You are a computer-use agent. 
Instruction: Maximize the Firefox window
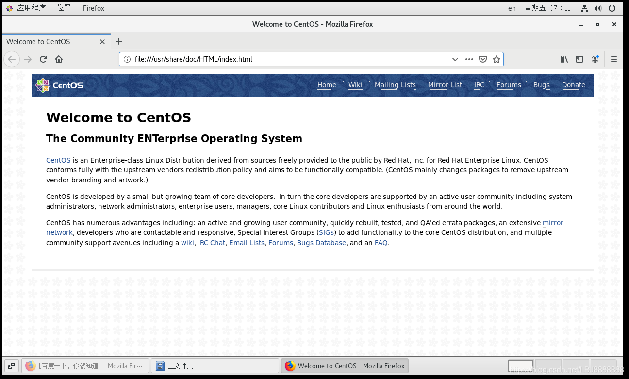coord(598,24)
